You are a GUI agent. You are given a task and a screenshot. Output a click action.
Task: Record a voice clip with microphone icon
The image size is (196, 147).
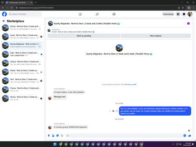(x=49, y=136)
